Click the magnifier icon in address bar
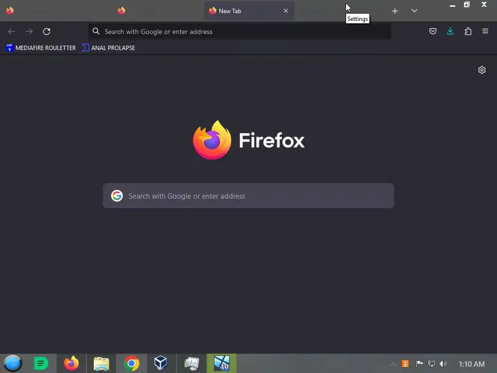 click(x=96, y=31)
